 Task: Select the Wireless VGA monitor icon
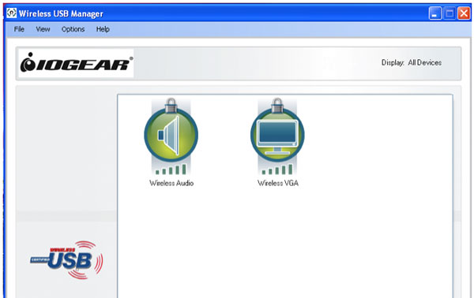[x=277, y=135]
